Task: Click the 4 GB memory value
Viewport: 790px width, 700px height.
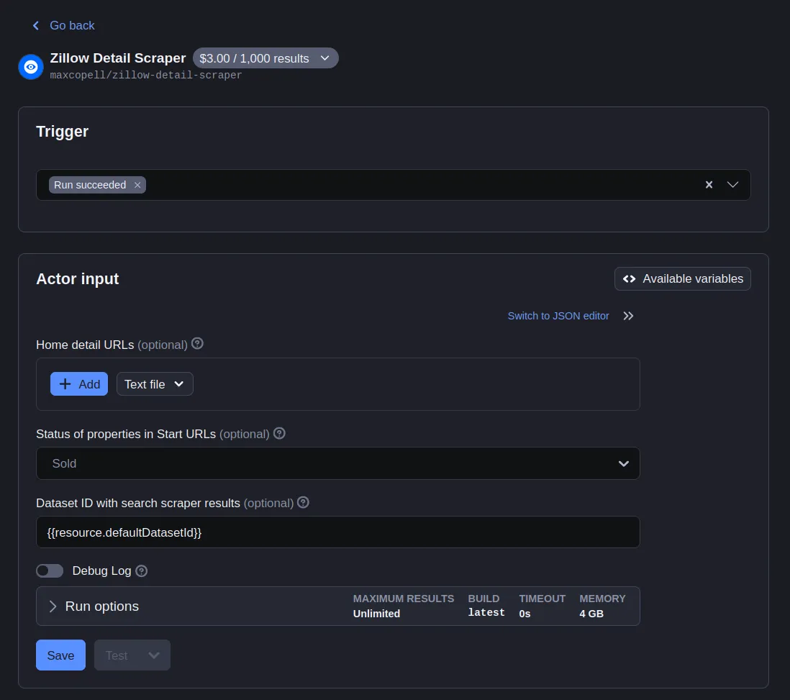Action: [x=591, y=614]
